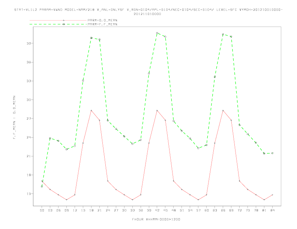The width and height of the screenshot is (297, 229).
Task: Click y-axis tick label 27
Action: [x=29, y=119]
